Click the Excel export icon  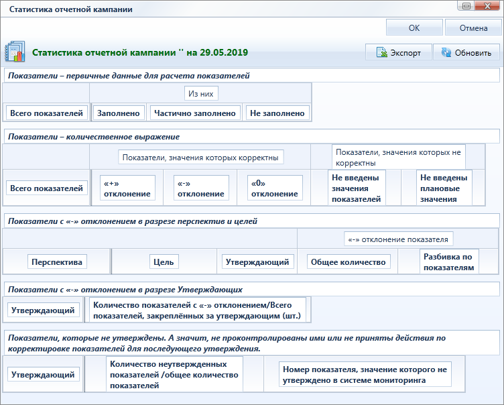tap(381, 52)
